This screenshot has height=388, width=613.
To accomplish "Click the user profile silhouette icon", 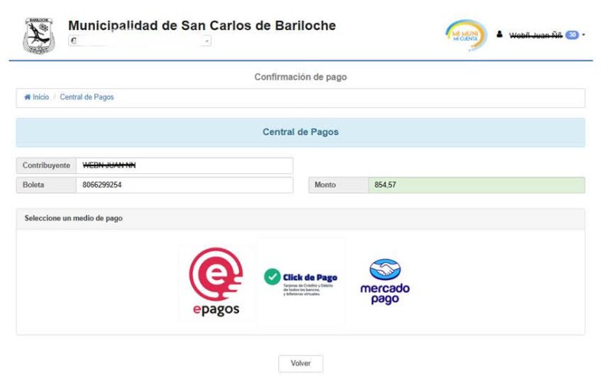I will point(500,35).
